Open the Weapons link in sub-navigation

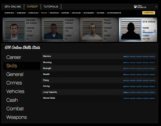(54, 13)
